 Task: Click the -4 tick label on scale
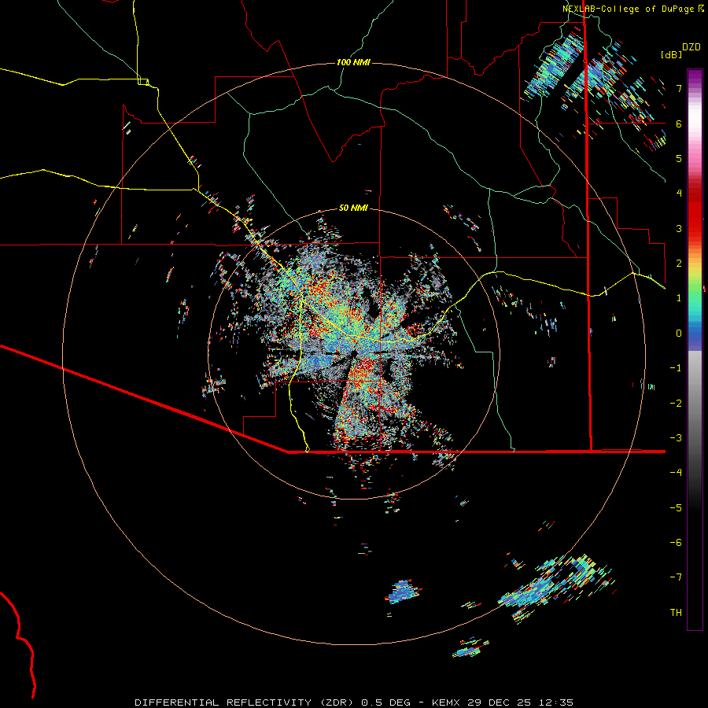676,472
